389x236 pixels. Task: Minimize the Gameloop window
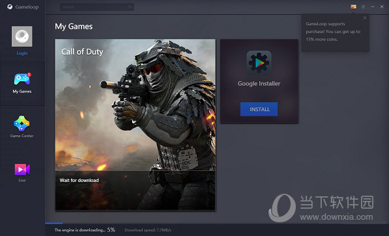(373, 7)
